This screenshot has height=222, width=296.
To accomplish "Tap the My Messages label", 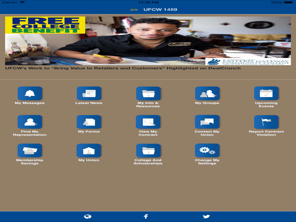I will click(30, 103).
